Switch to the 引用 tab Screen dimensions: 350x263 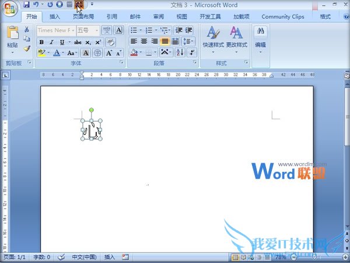[x=111, y=16]
